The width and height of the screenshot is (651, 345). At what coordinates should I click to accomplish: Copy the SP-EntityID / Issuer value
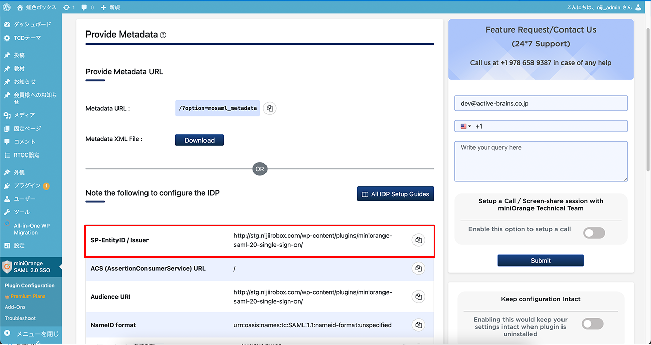pos(418,240)
